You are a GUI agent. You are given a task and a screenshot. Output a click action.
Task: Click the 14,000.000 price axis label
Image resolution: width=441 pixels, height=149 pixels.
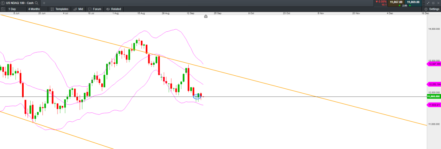pos(434,29)
